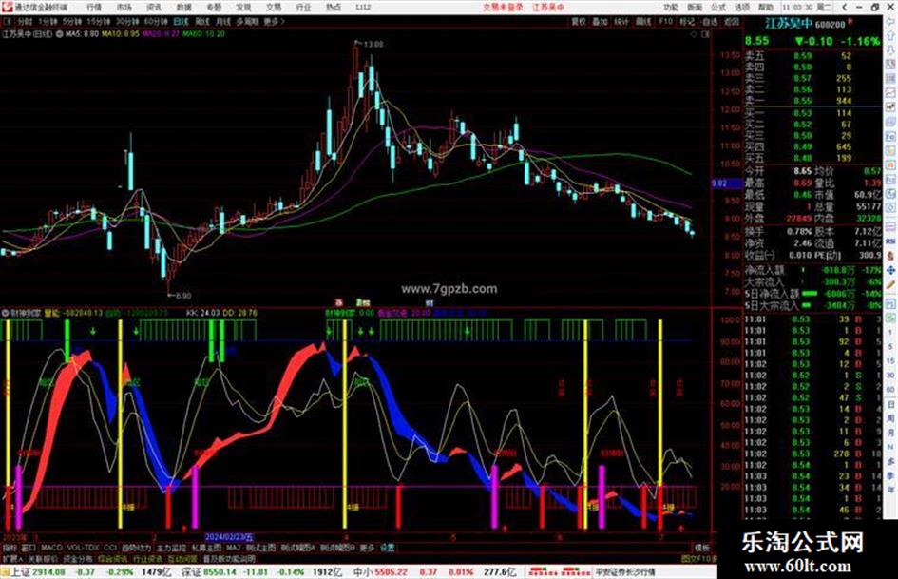Click the 15-minute shortcut icon in sidebar

pos(890,360)
